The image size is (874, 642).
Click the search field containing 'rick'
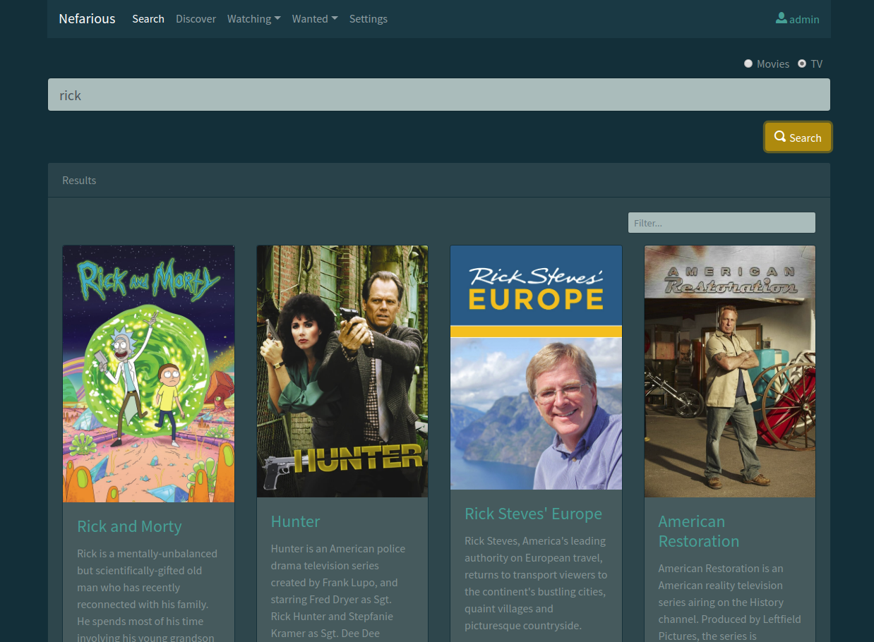pyautogui.click(x=439, y=95)
